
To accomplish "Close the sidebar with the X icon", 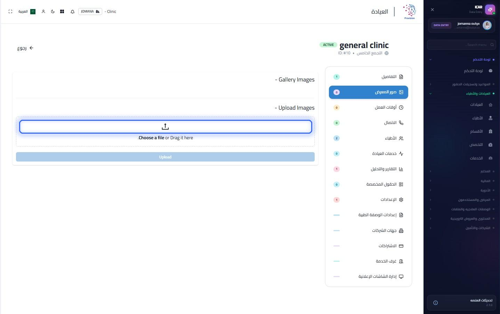I will [433, 10].
